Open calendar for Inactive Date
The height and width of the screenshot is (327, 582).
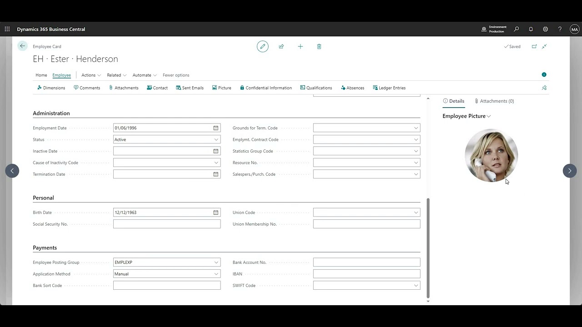coord(216,151)
